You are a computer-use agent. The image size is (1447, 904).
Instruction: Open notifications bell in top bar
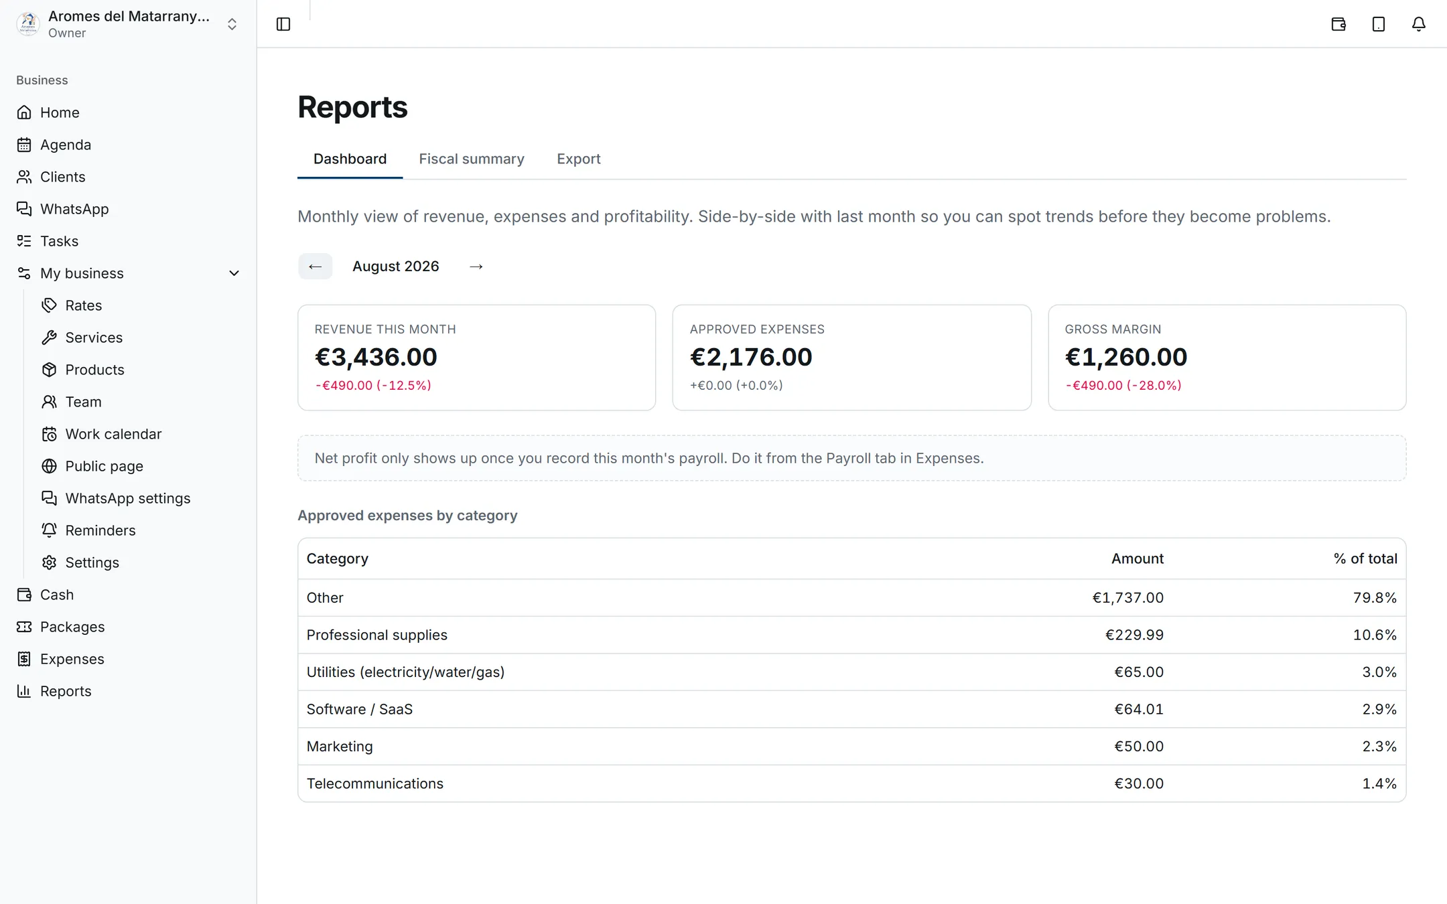point(1419,24)
